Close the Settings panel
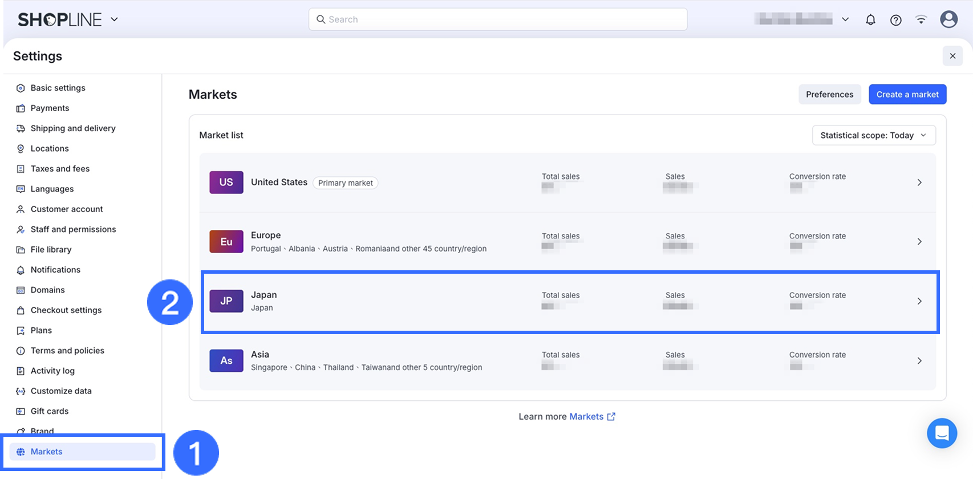The width and height of the screenshot is (973, 479). [952, 56]
